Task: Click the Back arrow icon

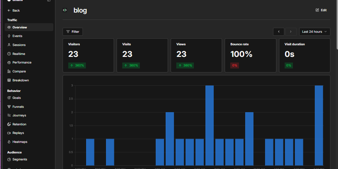Action: tap(9, 10)
